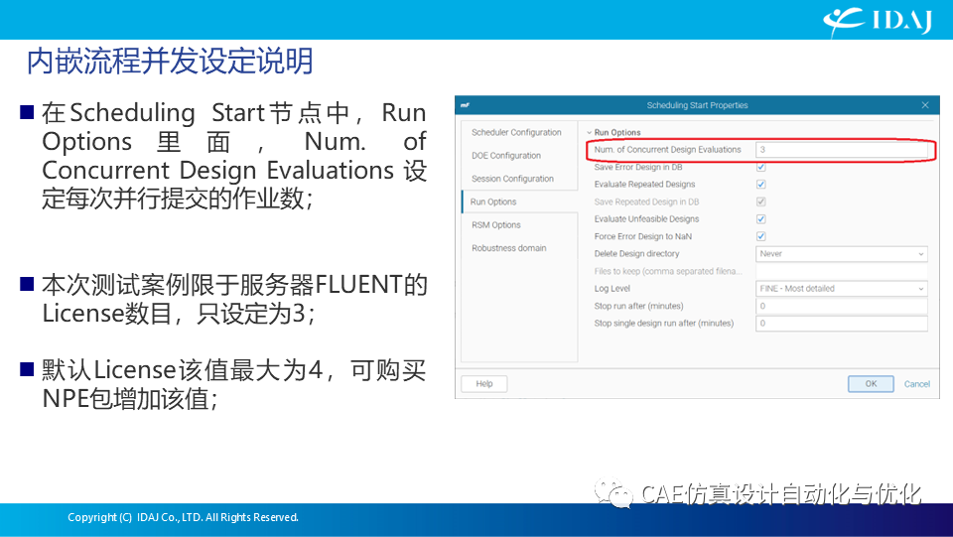Select Scheduler Configuration tab
This screenshot has height=537, width=953.
pyautogui.click(x=516, y=132)
